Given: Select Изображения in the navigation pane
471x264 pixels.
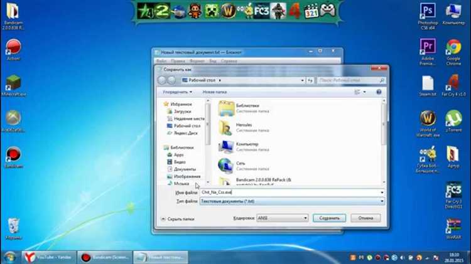Looking at the screenshot, I should [x=184, y=176].
